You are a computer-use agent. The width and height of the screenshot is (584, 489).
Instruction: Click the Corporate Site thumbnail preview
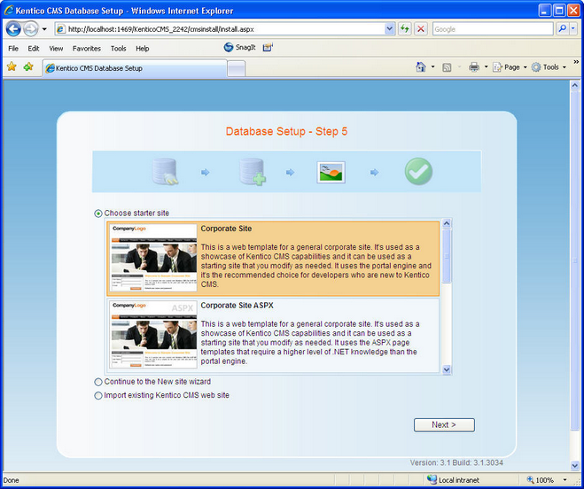click(154, 258)
